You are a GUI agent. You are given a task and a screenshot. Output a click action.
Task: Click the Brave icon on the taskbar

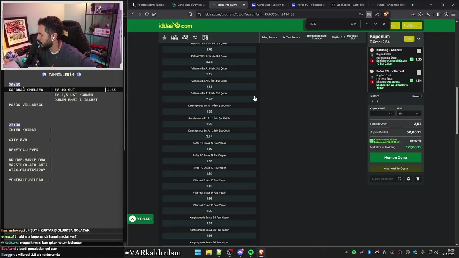[261, 253]
